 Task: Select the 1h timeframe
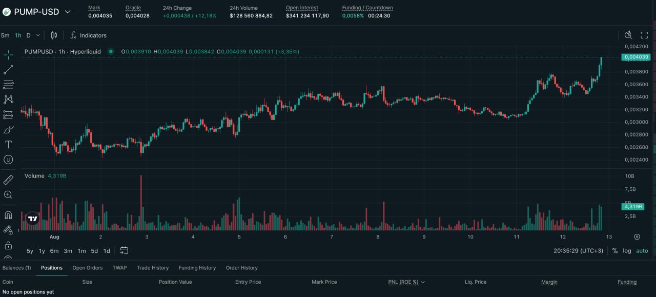pyautogui.click(x=18, y=35)
